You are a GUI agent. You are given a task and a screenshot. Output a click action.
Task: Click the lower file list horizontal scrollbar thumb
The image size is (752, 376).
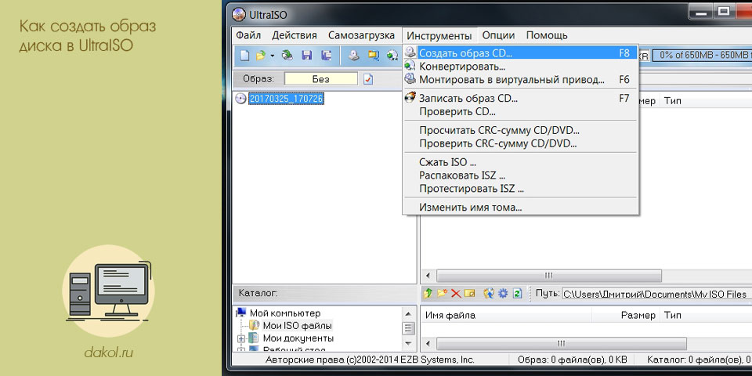click(x=561, y=344)
